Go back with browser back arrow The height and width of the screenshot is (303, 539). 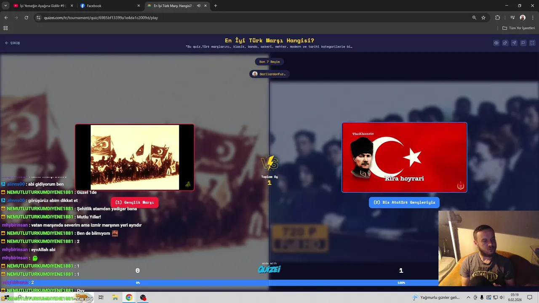6,18
